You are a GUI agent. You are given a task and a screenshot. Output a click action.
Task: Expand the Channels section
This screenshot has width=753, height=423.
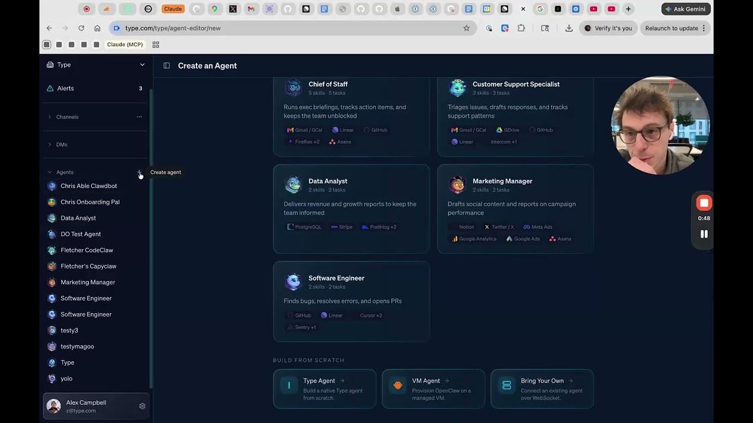click(49, 117)
